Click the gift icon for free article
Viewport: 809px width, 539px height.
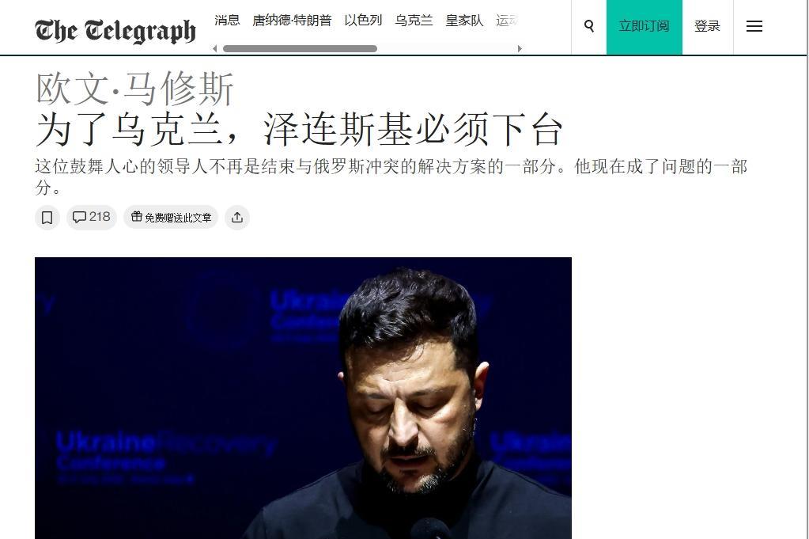136,217
